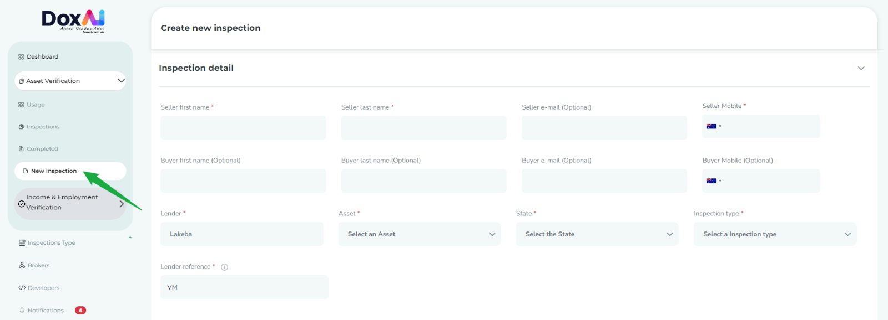Click the Inspections Type icon
The height and width of the screenshot is (320, 888).
[22, 243]
